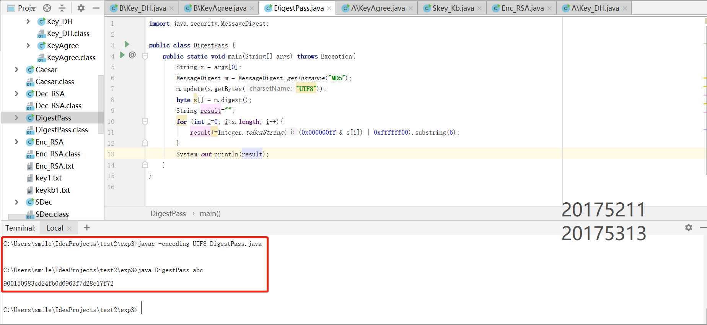Collapse fold end marker at line 14
Screen dimensions: 707x325
coord(145,165)
